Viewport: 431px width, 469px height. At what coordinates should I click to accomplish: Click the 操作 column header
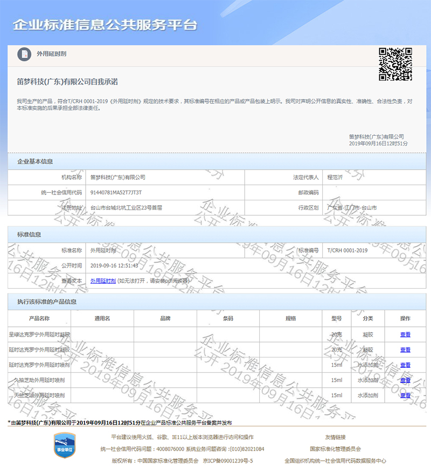click(x=405, y=319)
